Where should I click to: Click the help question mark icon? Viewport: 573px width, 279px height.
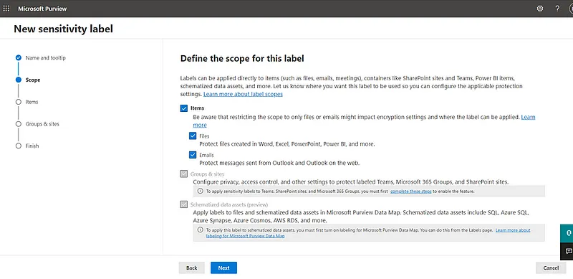point(557,9)
